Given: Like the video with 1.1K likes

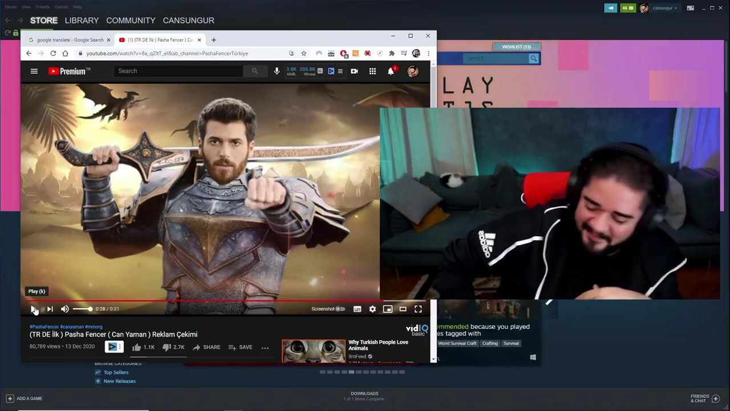Looking at the screenshot, I should coord(143,347).
